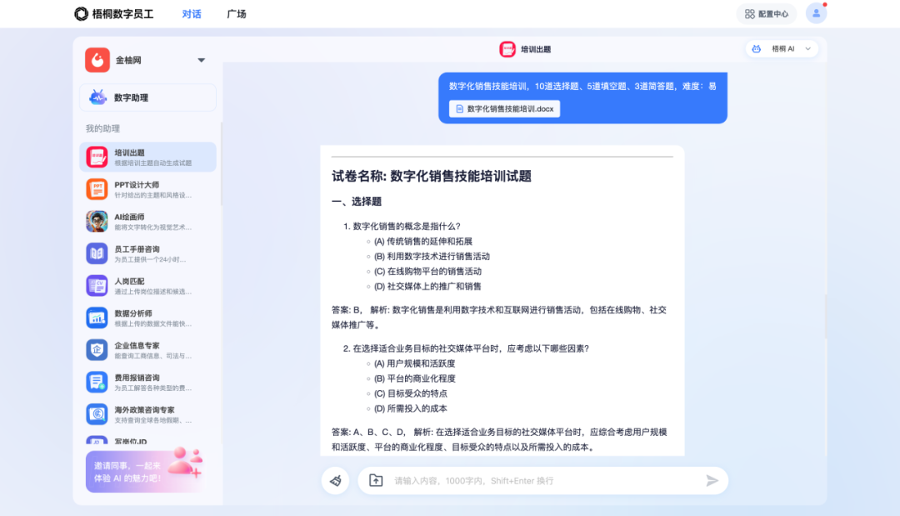
Task: Click the 梧桐数字员工 logo icon
Action: coord(81,14)
